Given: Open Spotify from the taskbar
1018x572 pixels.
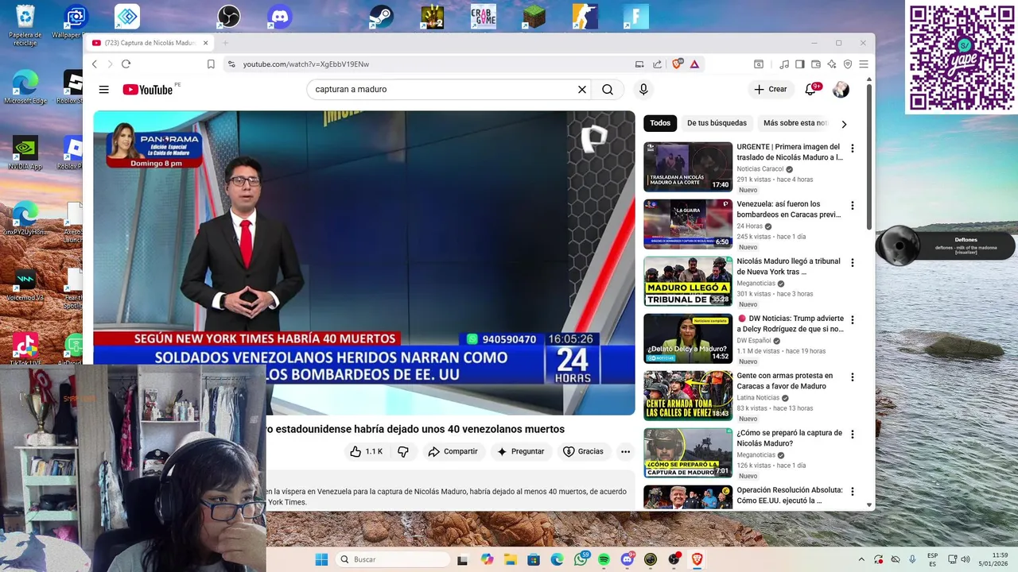Looking at the screenshot, I should coord(604,559).
